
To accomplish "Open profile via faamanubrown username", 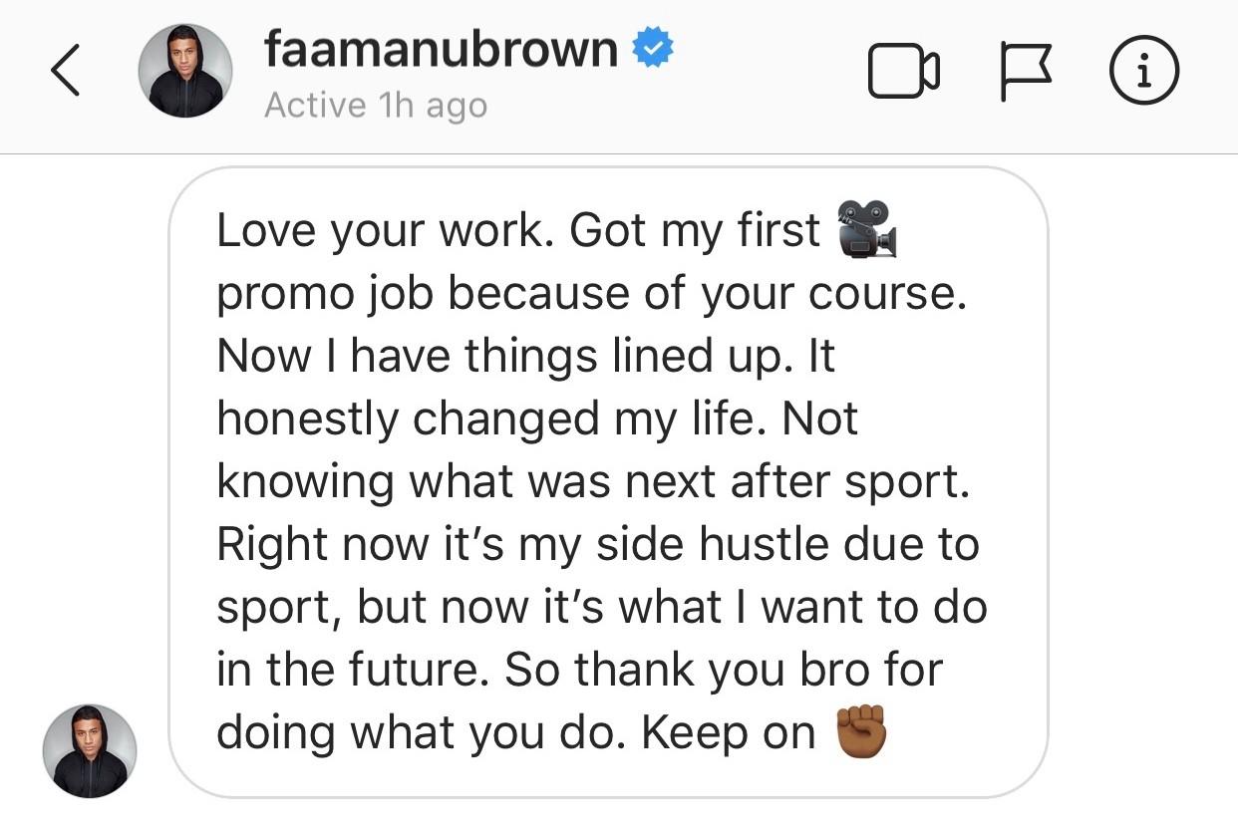I will pos(442,48).
